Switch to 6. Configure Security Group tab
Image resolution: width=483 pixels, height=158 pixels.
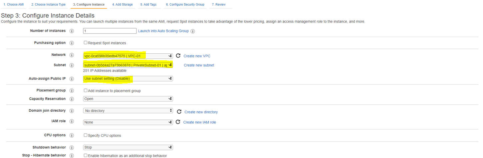(185, 5)
